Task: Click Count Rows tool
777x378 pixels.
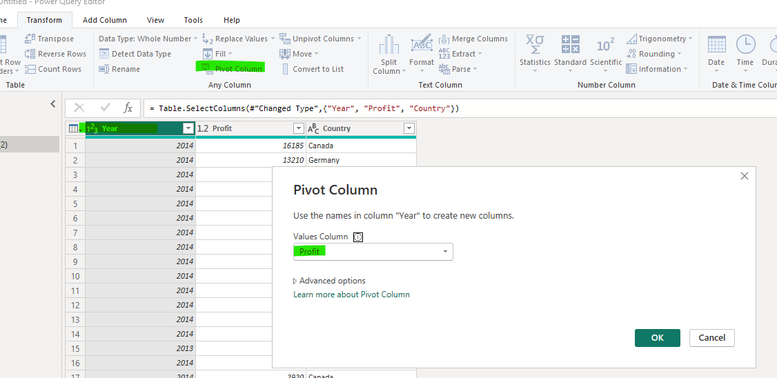Action: [x=54, y=69]
